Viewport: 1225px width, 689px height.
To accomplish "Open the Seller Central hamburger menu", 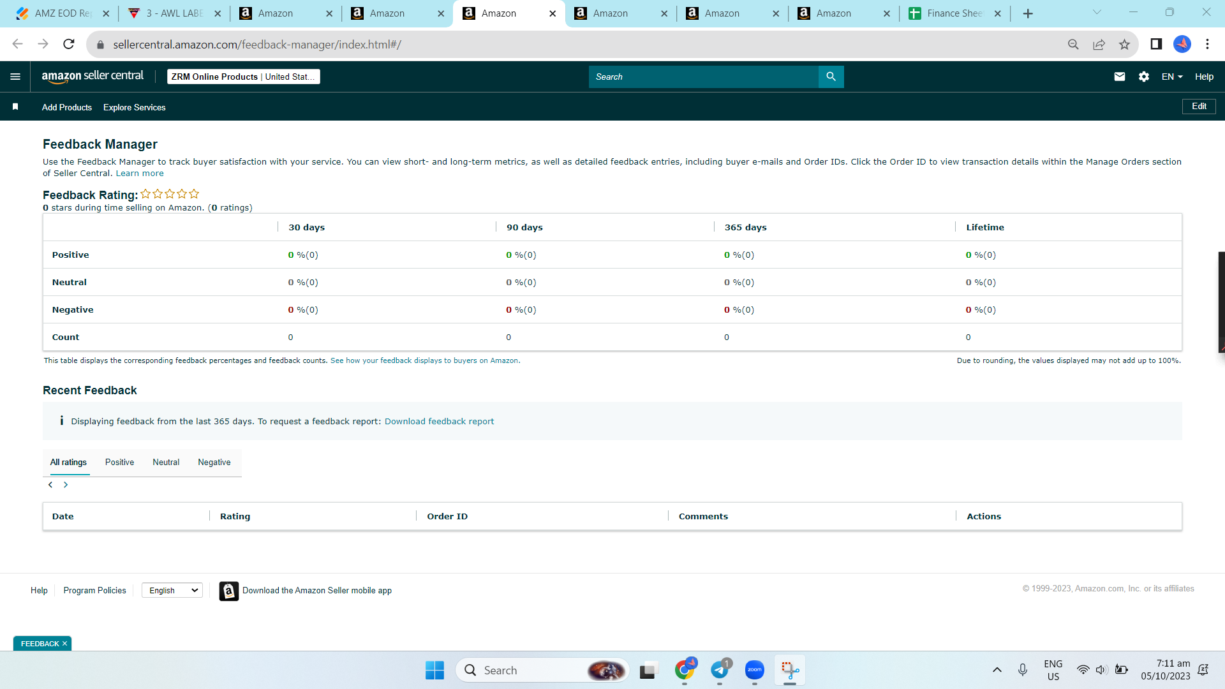I will coord(15,77).
